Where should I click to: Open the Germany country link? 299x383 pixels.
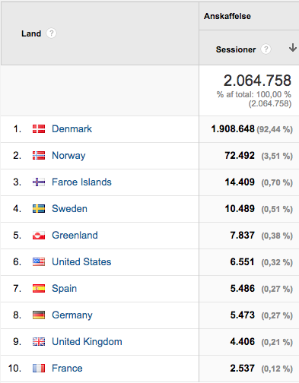click(x=72, y=315)
